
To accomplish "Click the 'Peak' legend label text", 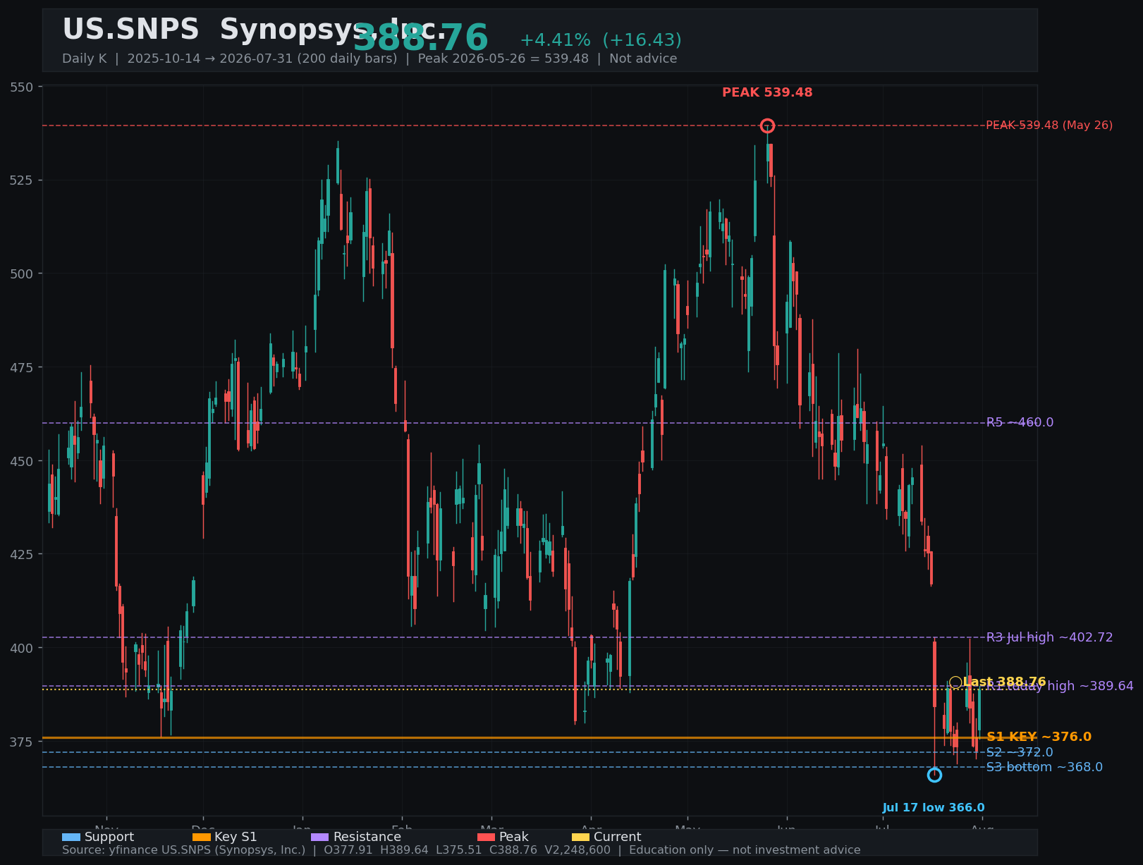I will click(513, 837).
